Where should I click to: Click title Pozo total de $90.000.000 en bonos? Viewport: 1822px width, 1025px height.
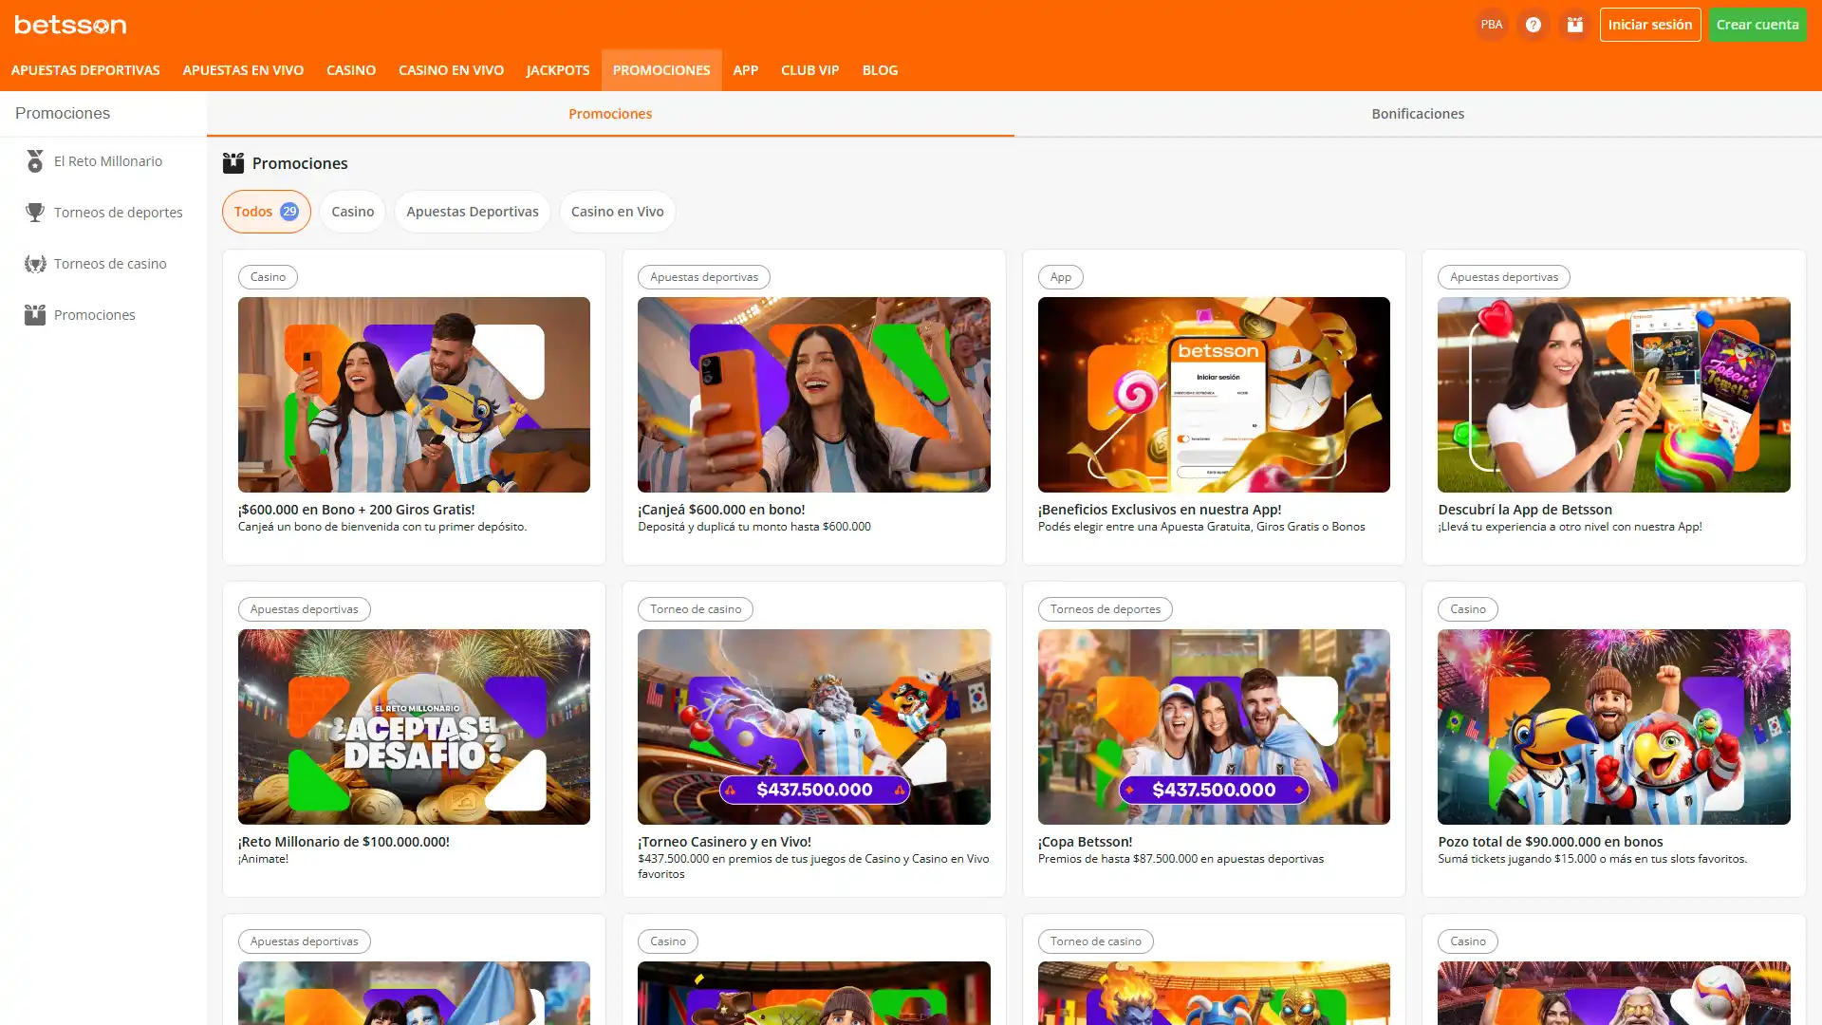click(x=1551, y=842)
